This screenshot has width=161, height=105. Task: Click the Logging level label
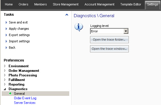coord(100,26)
